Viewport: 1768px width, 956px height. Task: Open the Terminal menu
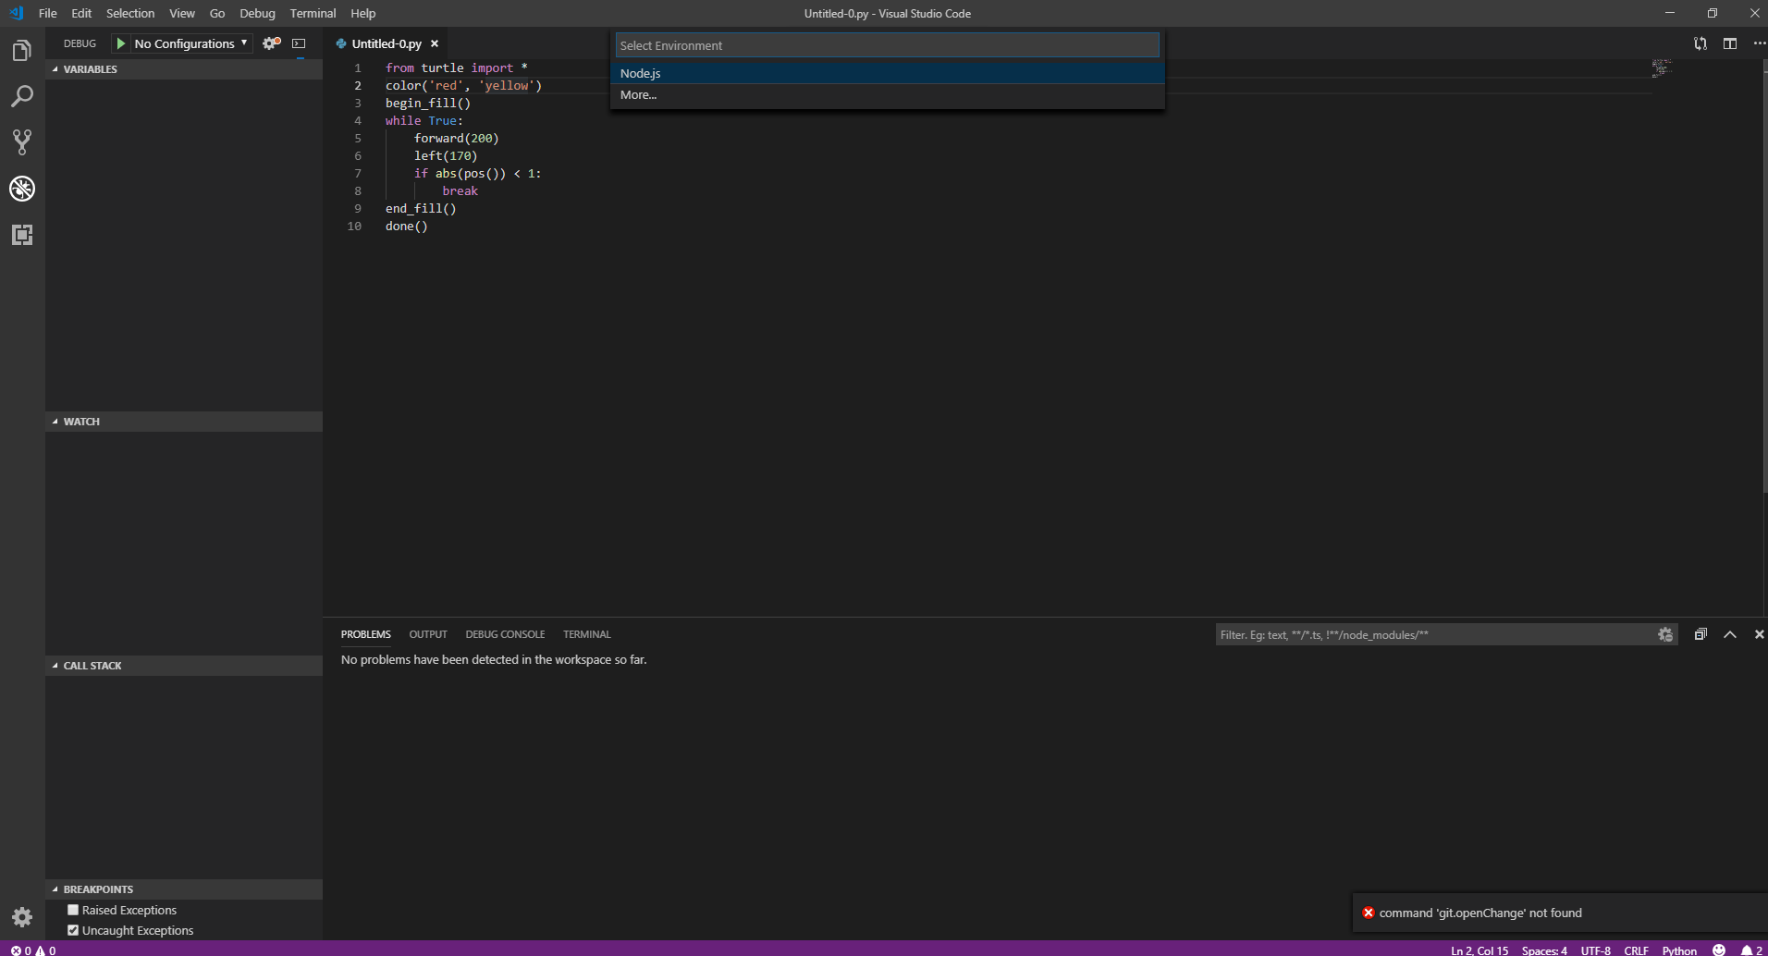(313, 13)
